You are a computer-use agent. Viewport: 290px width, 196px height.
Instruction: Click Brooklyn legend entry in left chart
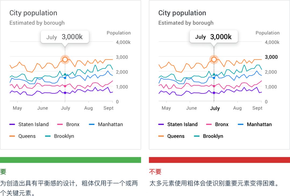click(x=60, y=136)
